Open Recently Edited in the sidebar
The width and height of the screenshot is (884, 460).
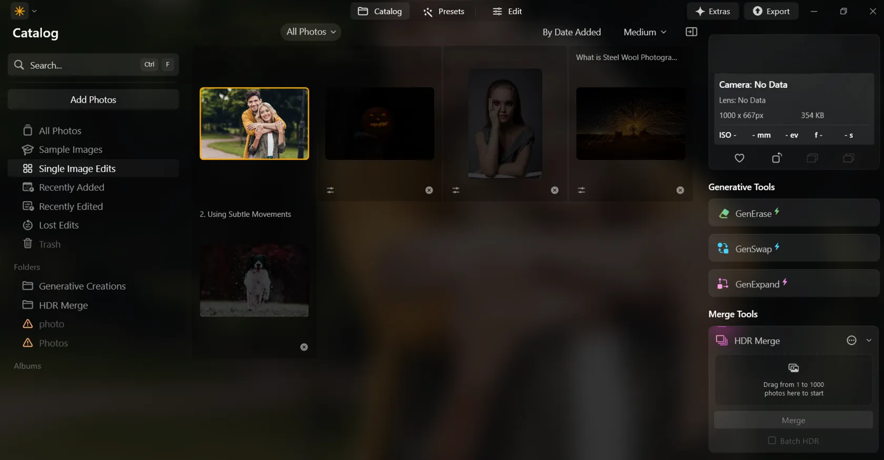93,206
